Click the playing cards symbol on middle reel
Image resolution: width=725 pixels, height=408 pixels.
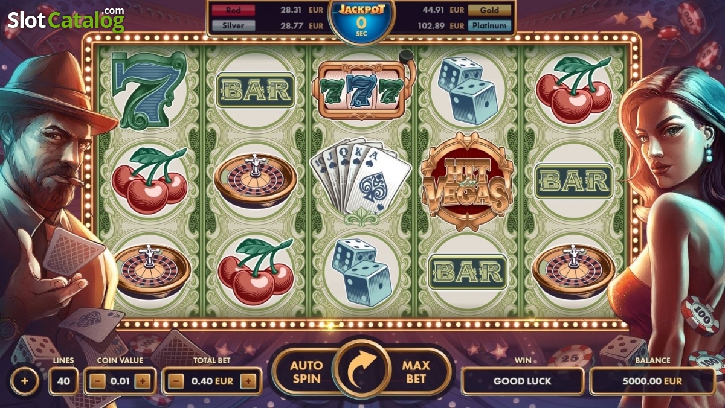[359, 179]
